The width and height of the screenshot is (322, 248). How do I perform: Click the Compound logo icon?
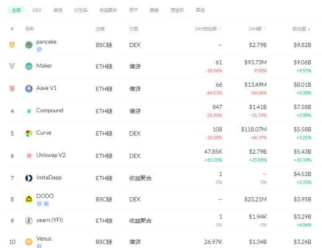[29, 111]
